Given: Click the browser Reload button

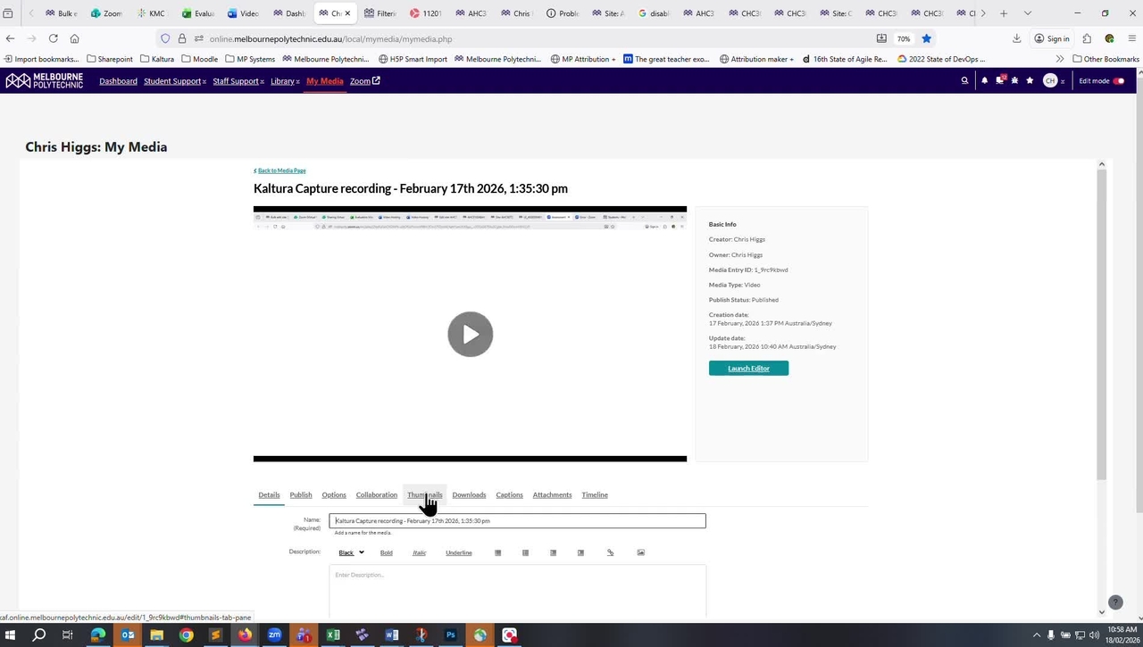Looking at the screenshot, I should coord(54,38).
